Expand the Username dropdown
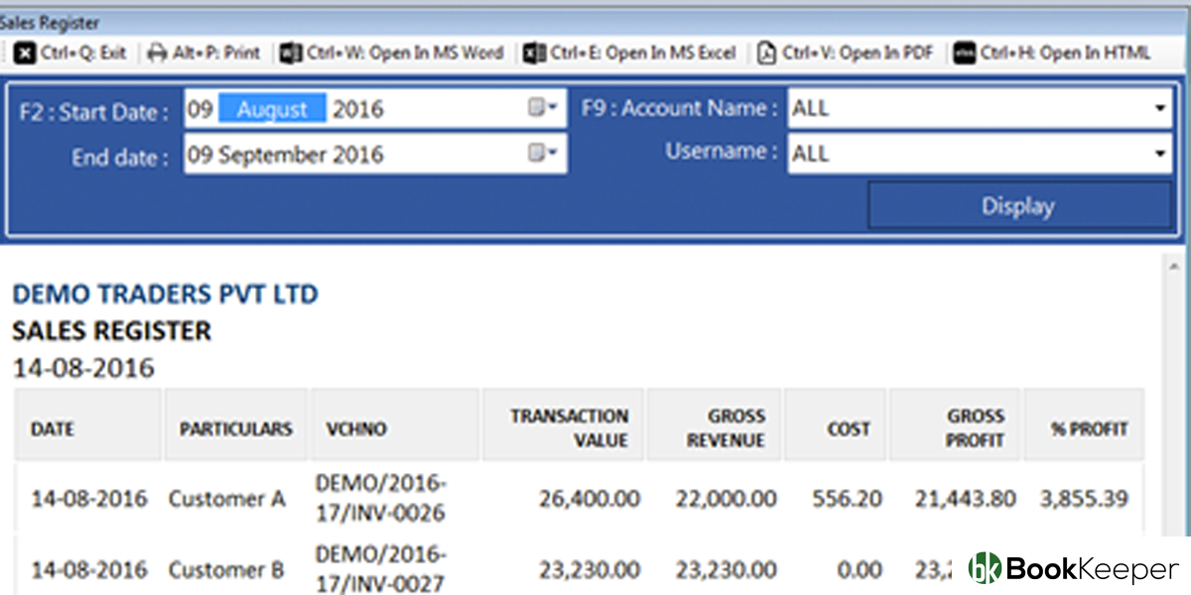Image resolution: width=1191 pixels, height=595 pixels. click(1160, 154)
